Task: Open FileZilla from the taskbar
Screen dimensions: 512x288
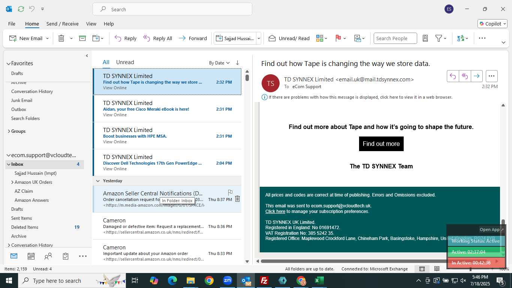Action: click(264, 280)
